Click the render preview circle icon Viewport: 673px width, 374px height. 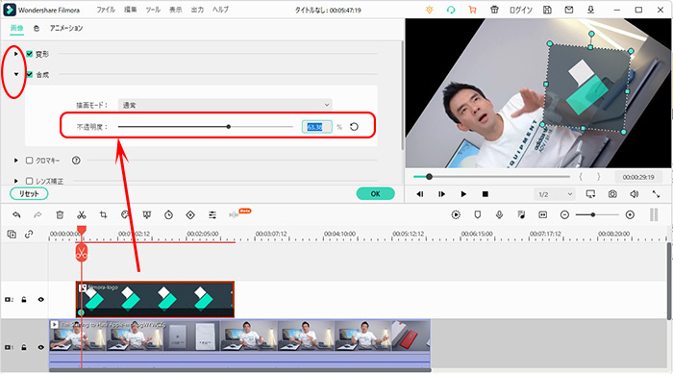tap(456, 214)
